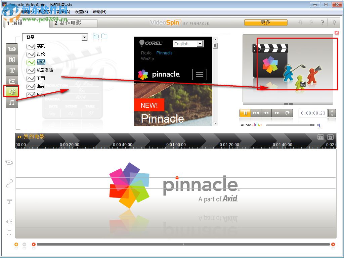Mute audio with the speaker icon near volume
Screen dimensions: 344x258
coord(319,125)
